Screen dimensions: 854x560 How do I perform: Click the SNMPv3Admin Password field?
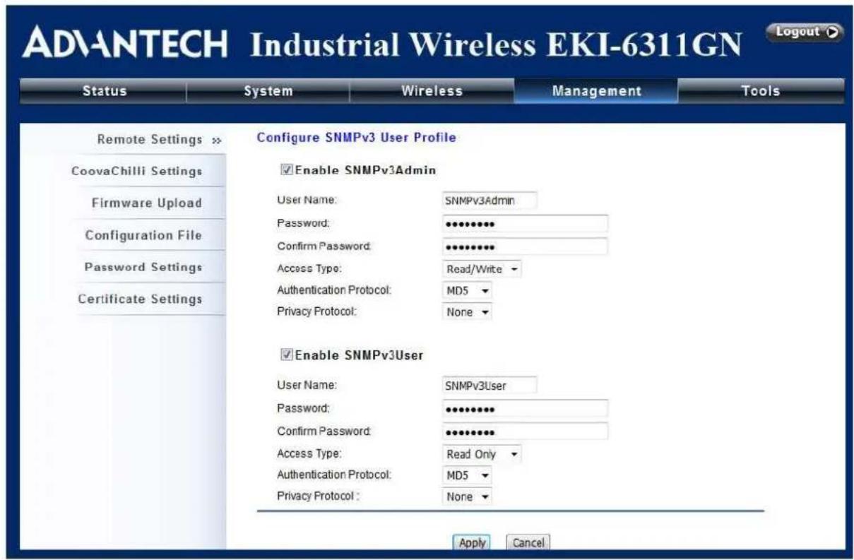tap(524, 224)
